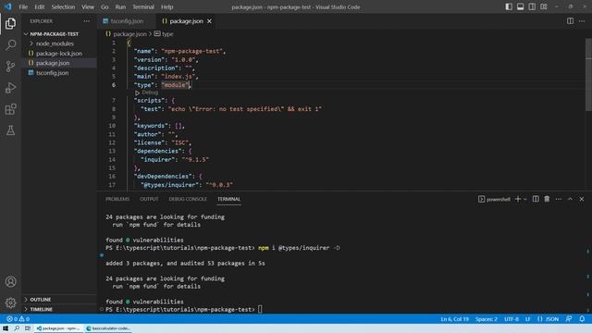Maximize the panel size chevron

tap(570, 199)
